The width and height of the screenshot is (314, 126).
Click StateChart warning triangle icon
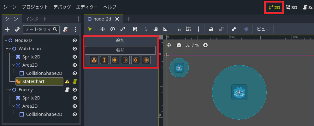point(67,81)
